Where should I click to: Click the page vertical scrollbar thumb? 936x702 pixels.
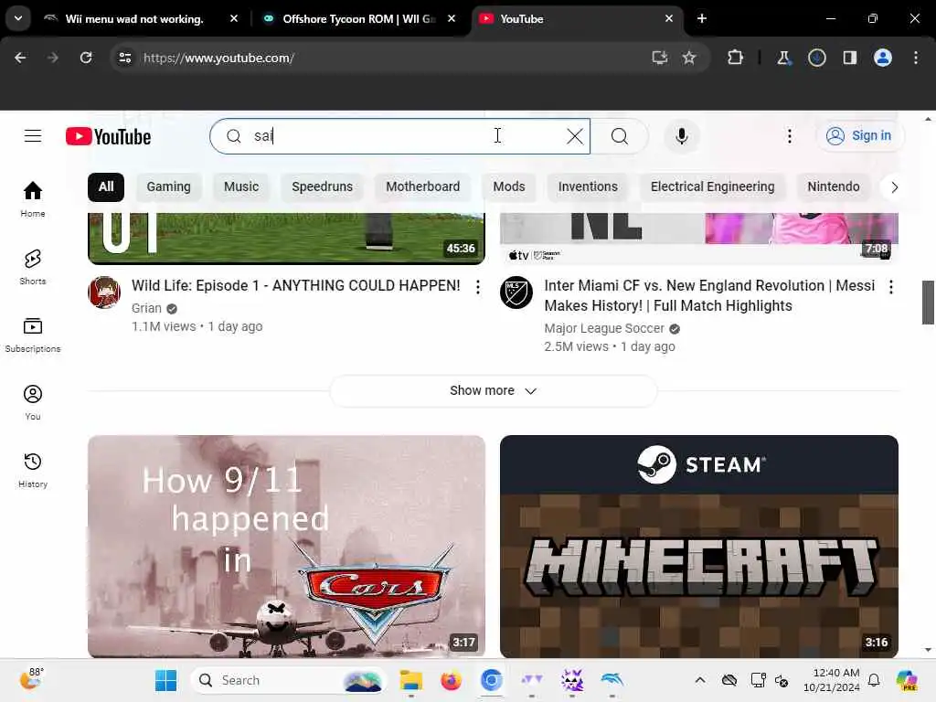(x=928, y=303)
